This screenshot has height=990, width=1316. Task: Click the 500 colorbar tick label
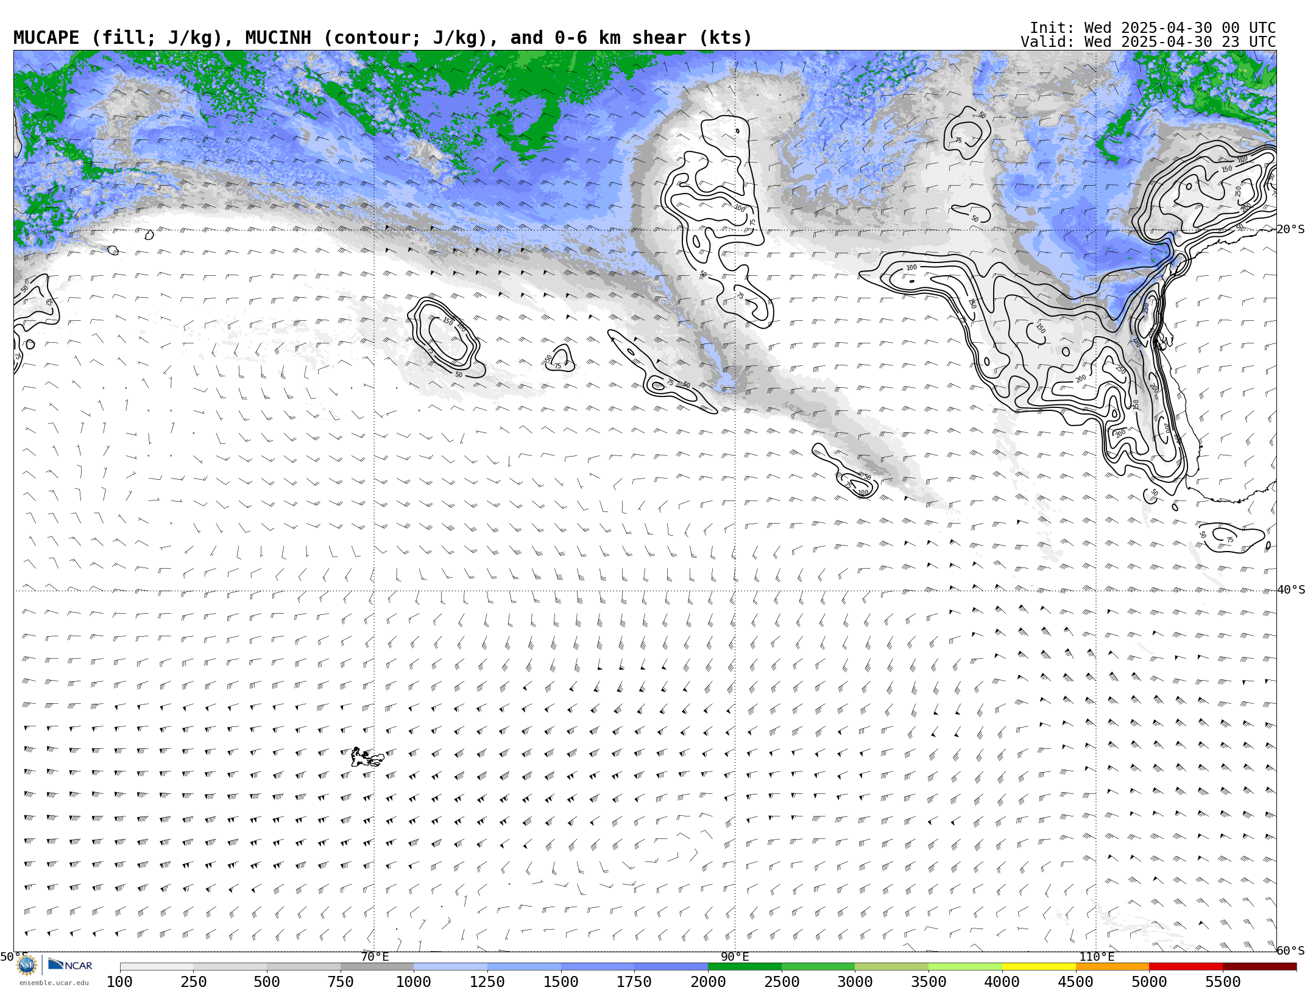pyautogui.click(x=267, y=982)
